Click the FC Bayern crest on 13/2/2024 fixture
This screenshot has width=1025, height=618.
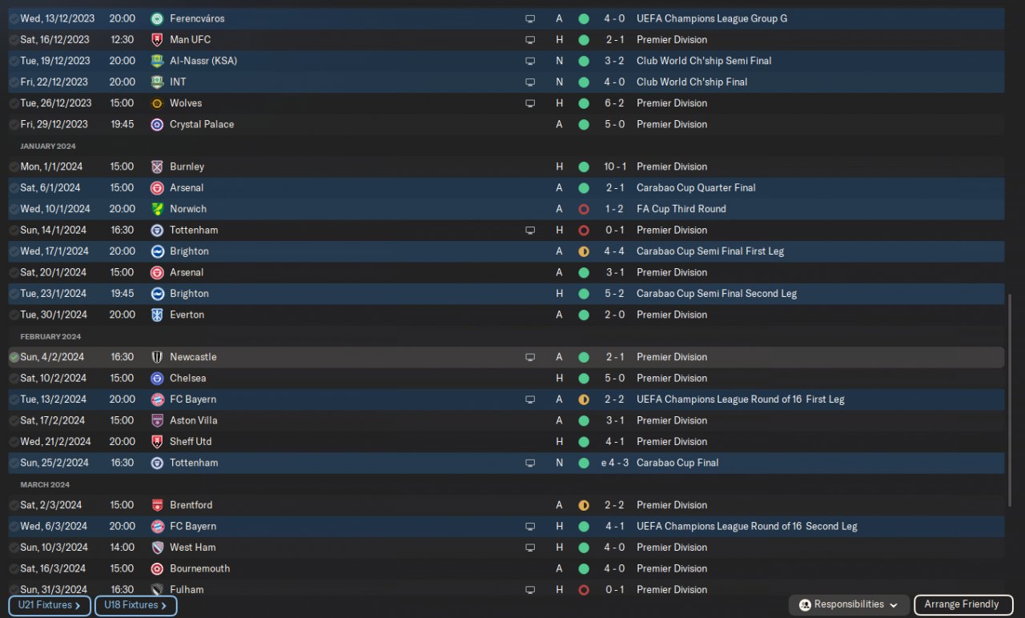(157, 399)
